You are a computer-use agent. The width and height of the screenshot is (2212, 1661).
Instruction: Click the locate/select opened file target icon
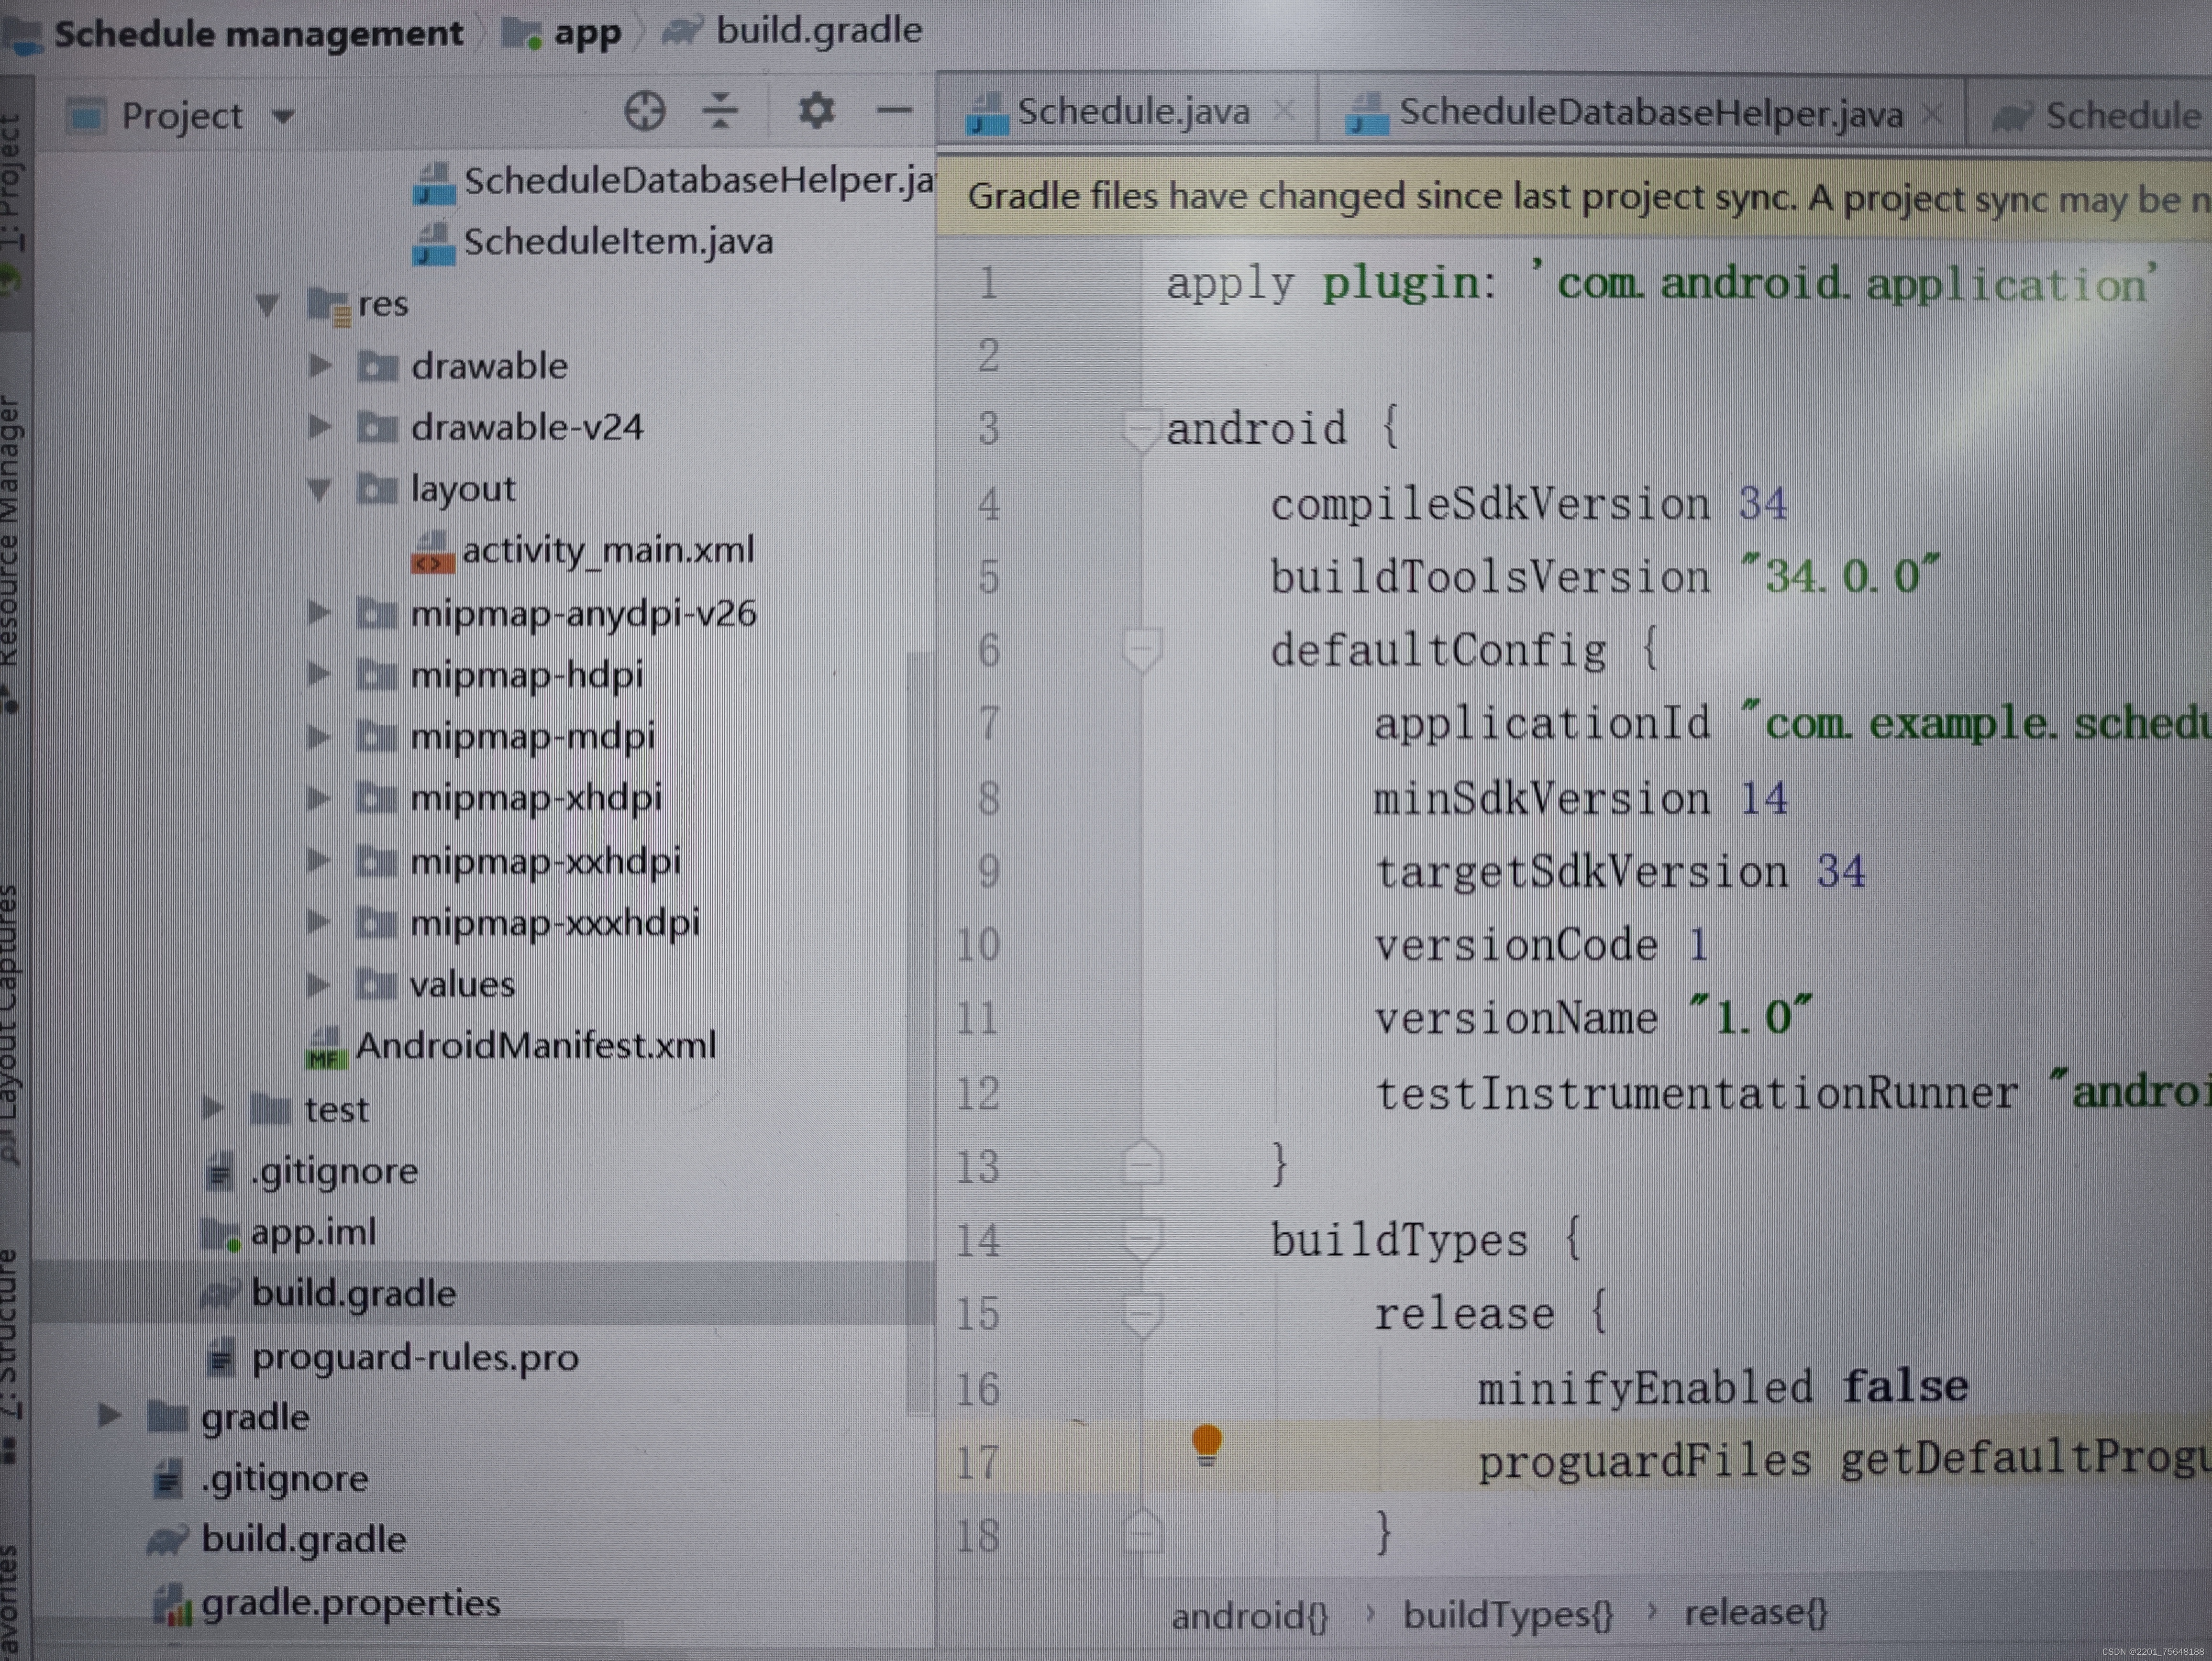tap(644, 111)
